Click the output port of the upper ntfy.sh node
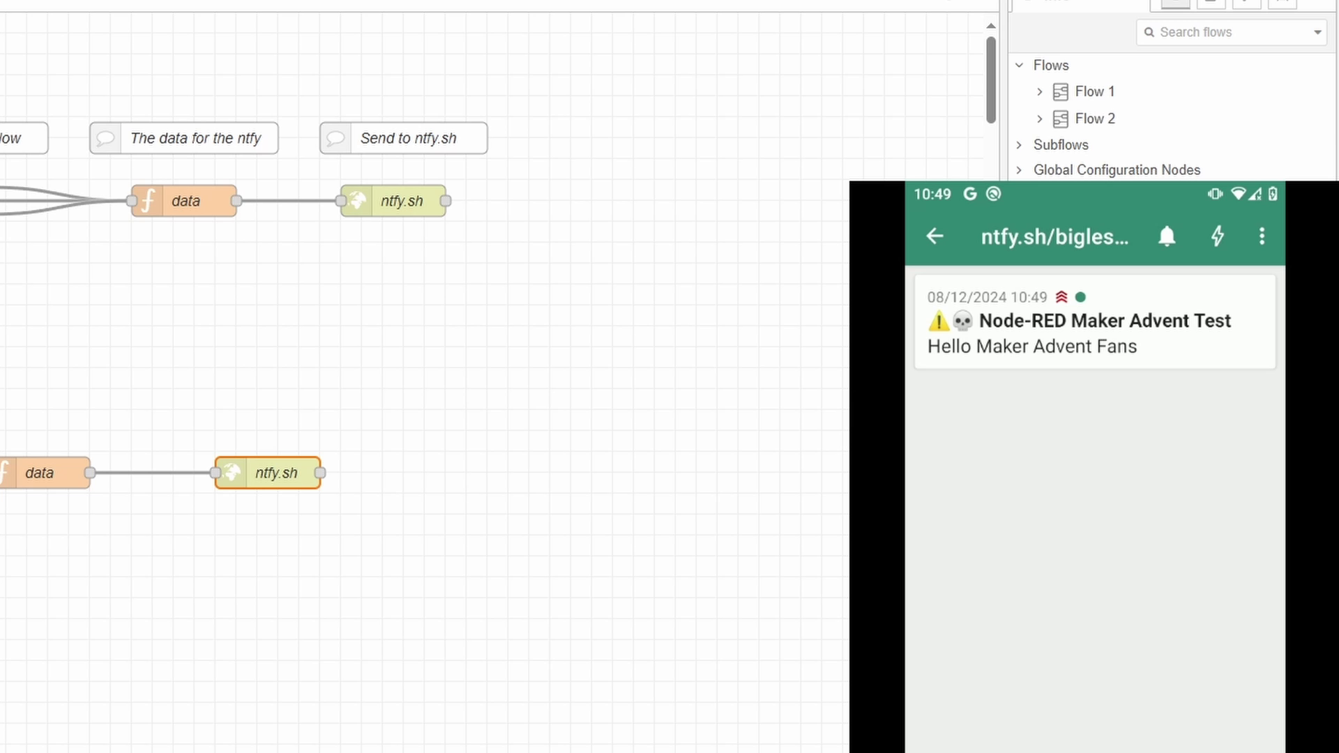1339x753 pixels. click(x=446, y=201)
